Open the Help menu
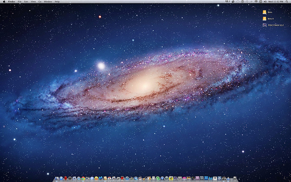The height and width of the screenshot is (182, 291). point(57,1)
